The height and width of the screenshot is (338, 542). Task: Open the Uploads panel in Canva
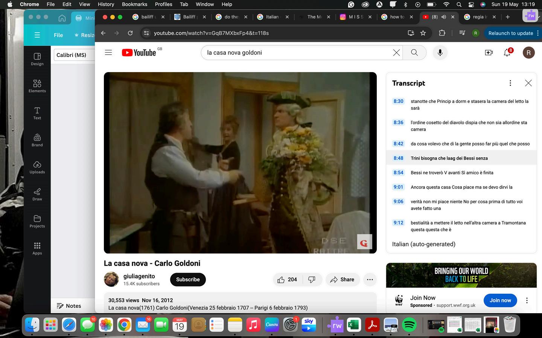coord(37,167)
